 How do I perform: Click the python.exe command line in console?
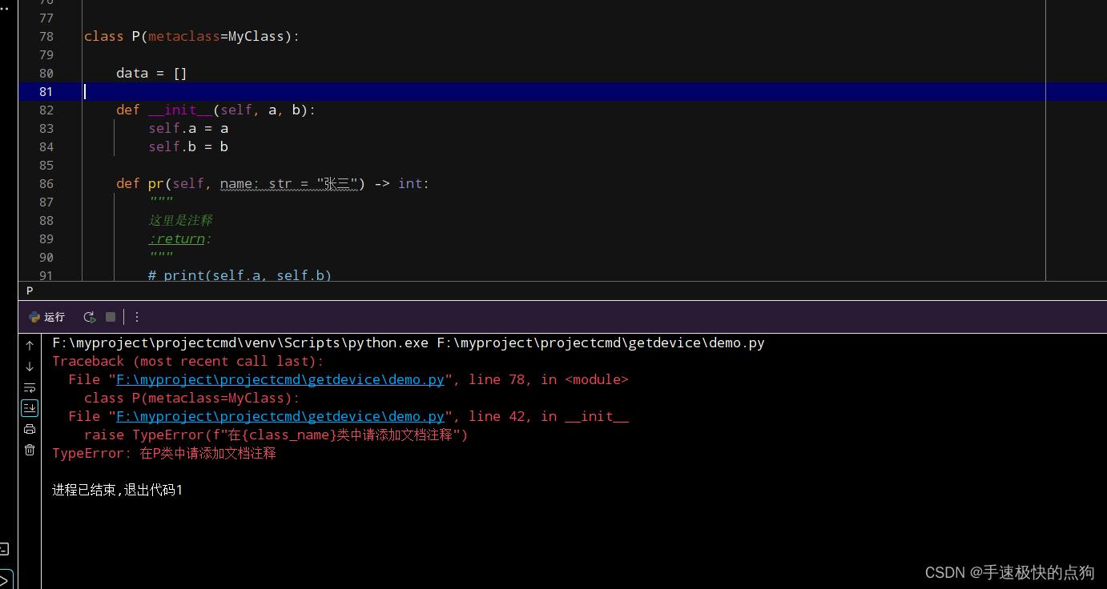pyautogui.click(x=409, y=343)
